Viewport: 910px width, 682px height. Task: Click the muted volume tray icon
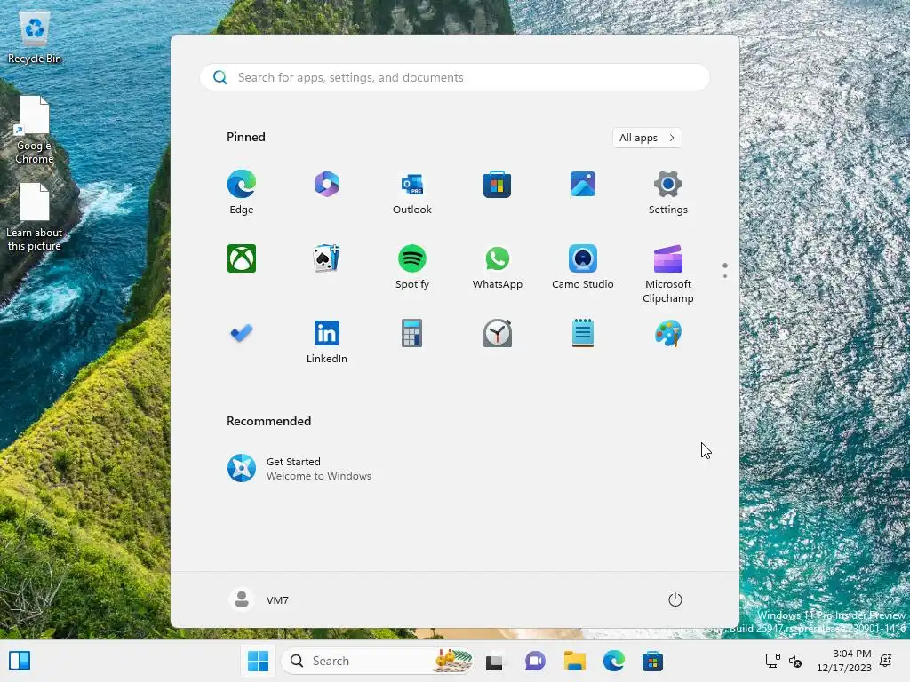795,661
